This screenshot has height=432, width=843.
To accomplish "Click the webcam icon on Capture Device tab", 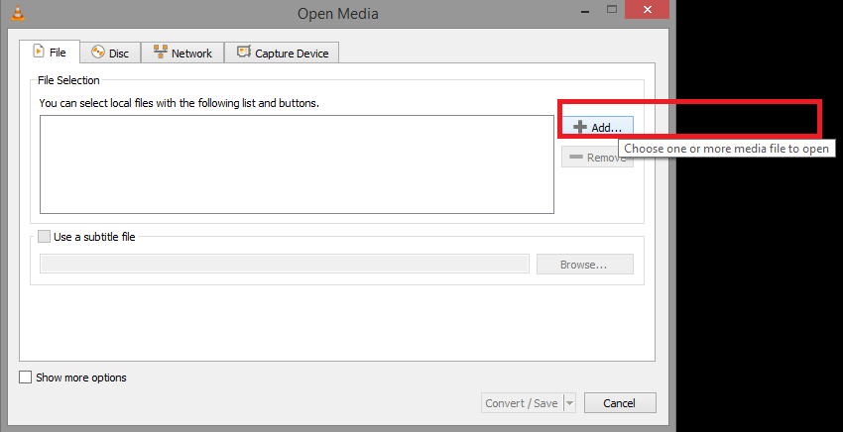I will [243, 53].
